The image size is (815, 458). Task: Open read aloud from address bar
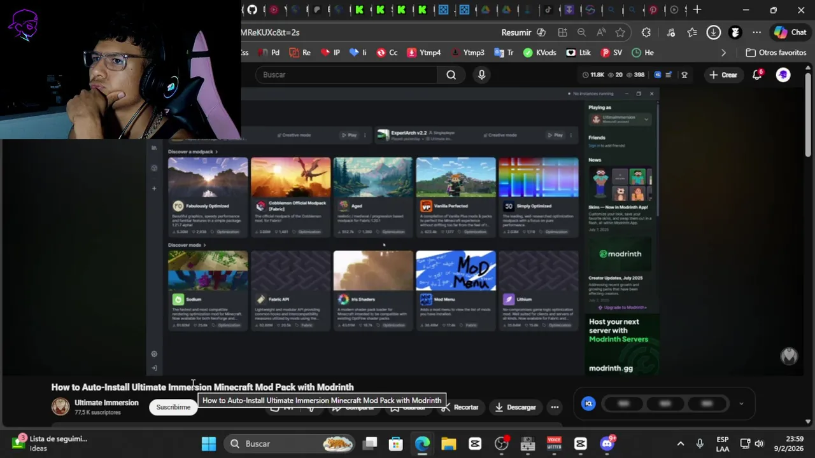601,32
